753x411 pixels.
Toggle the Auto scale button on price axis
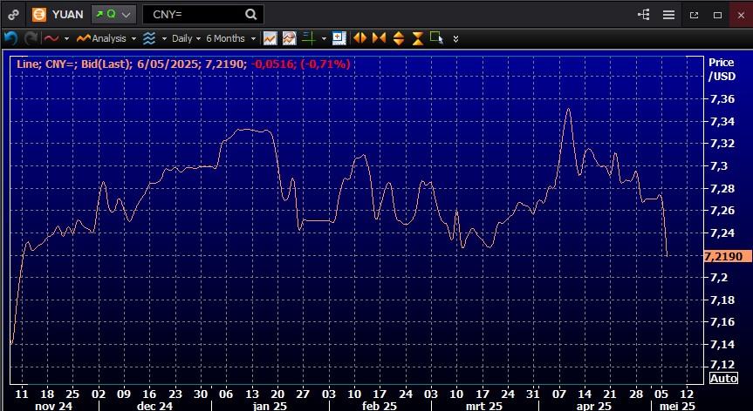point(723,378)
